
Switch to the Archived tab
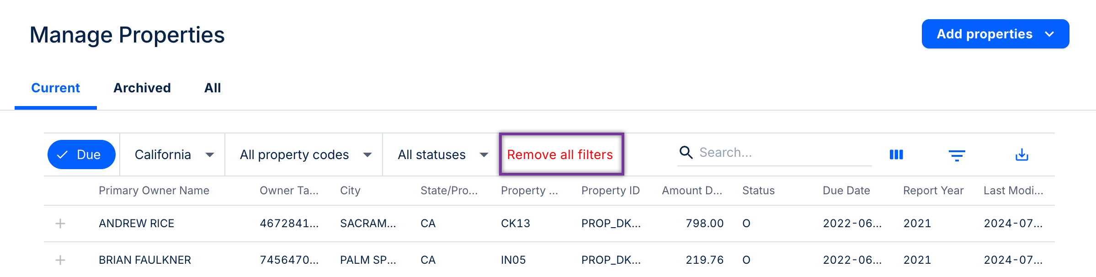pyautogui.click(x=142, y=88)
